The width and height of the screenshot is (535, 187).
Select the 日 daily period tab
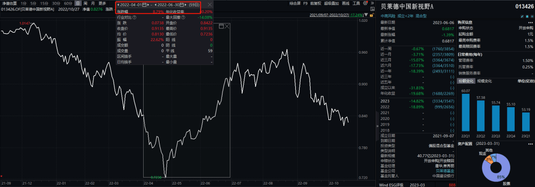[78, 3]
